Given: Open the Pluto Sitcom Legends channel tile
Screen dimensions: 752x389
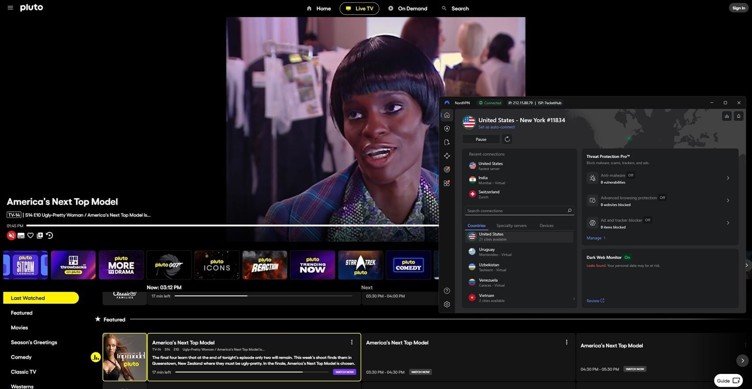Looking at the screenshot, I should 26,265.
